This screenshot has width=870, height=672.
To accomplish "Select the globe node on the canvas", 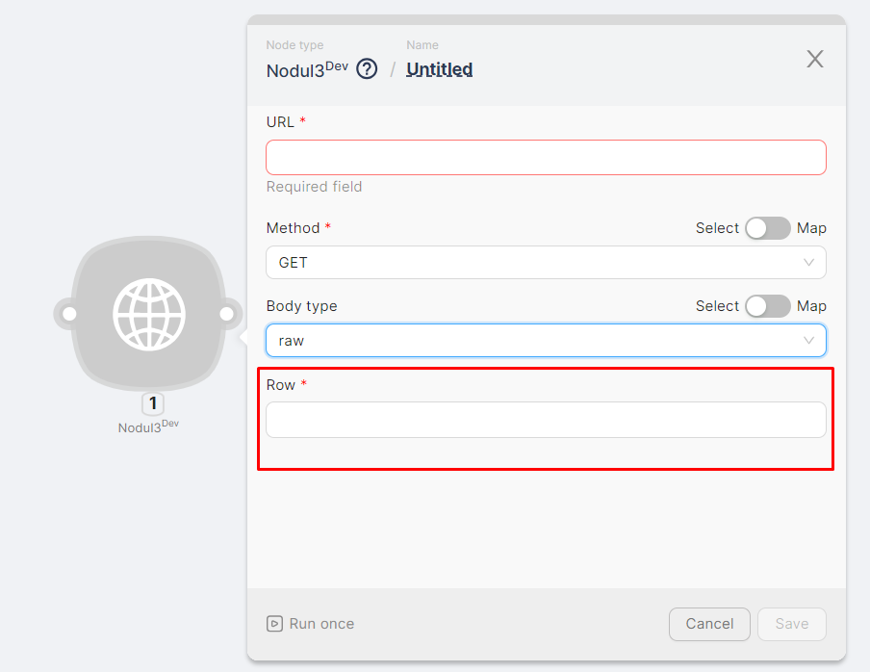I will (148, 314).
